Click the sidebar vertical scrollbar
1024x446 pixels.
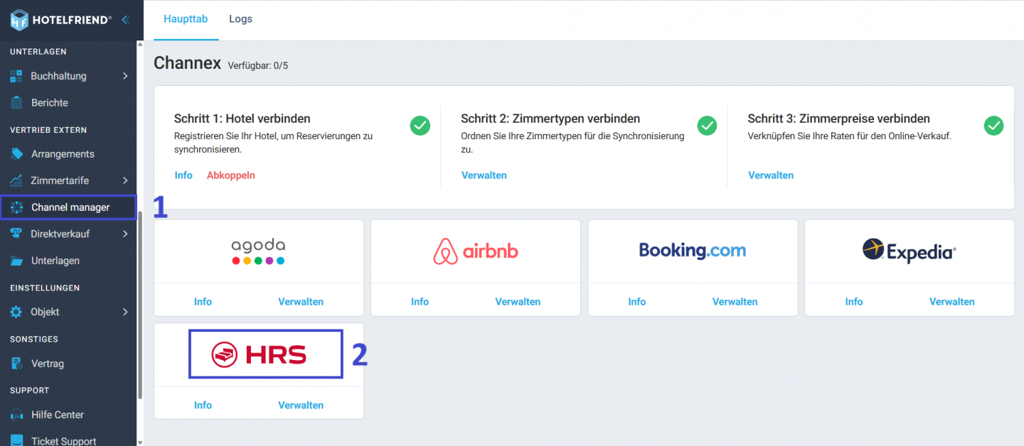point(140,305)
